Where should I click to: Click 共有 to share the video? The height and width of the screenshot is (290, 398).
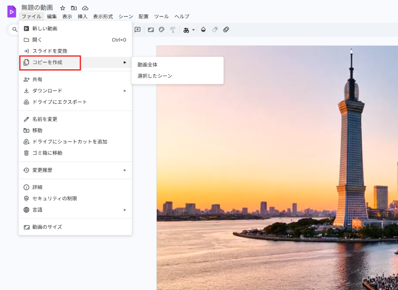tap(38, 79)
